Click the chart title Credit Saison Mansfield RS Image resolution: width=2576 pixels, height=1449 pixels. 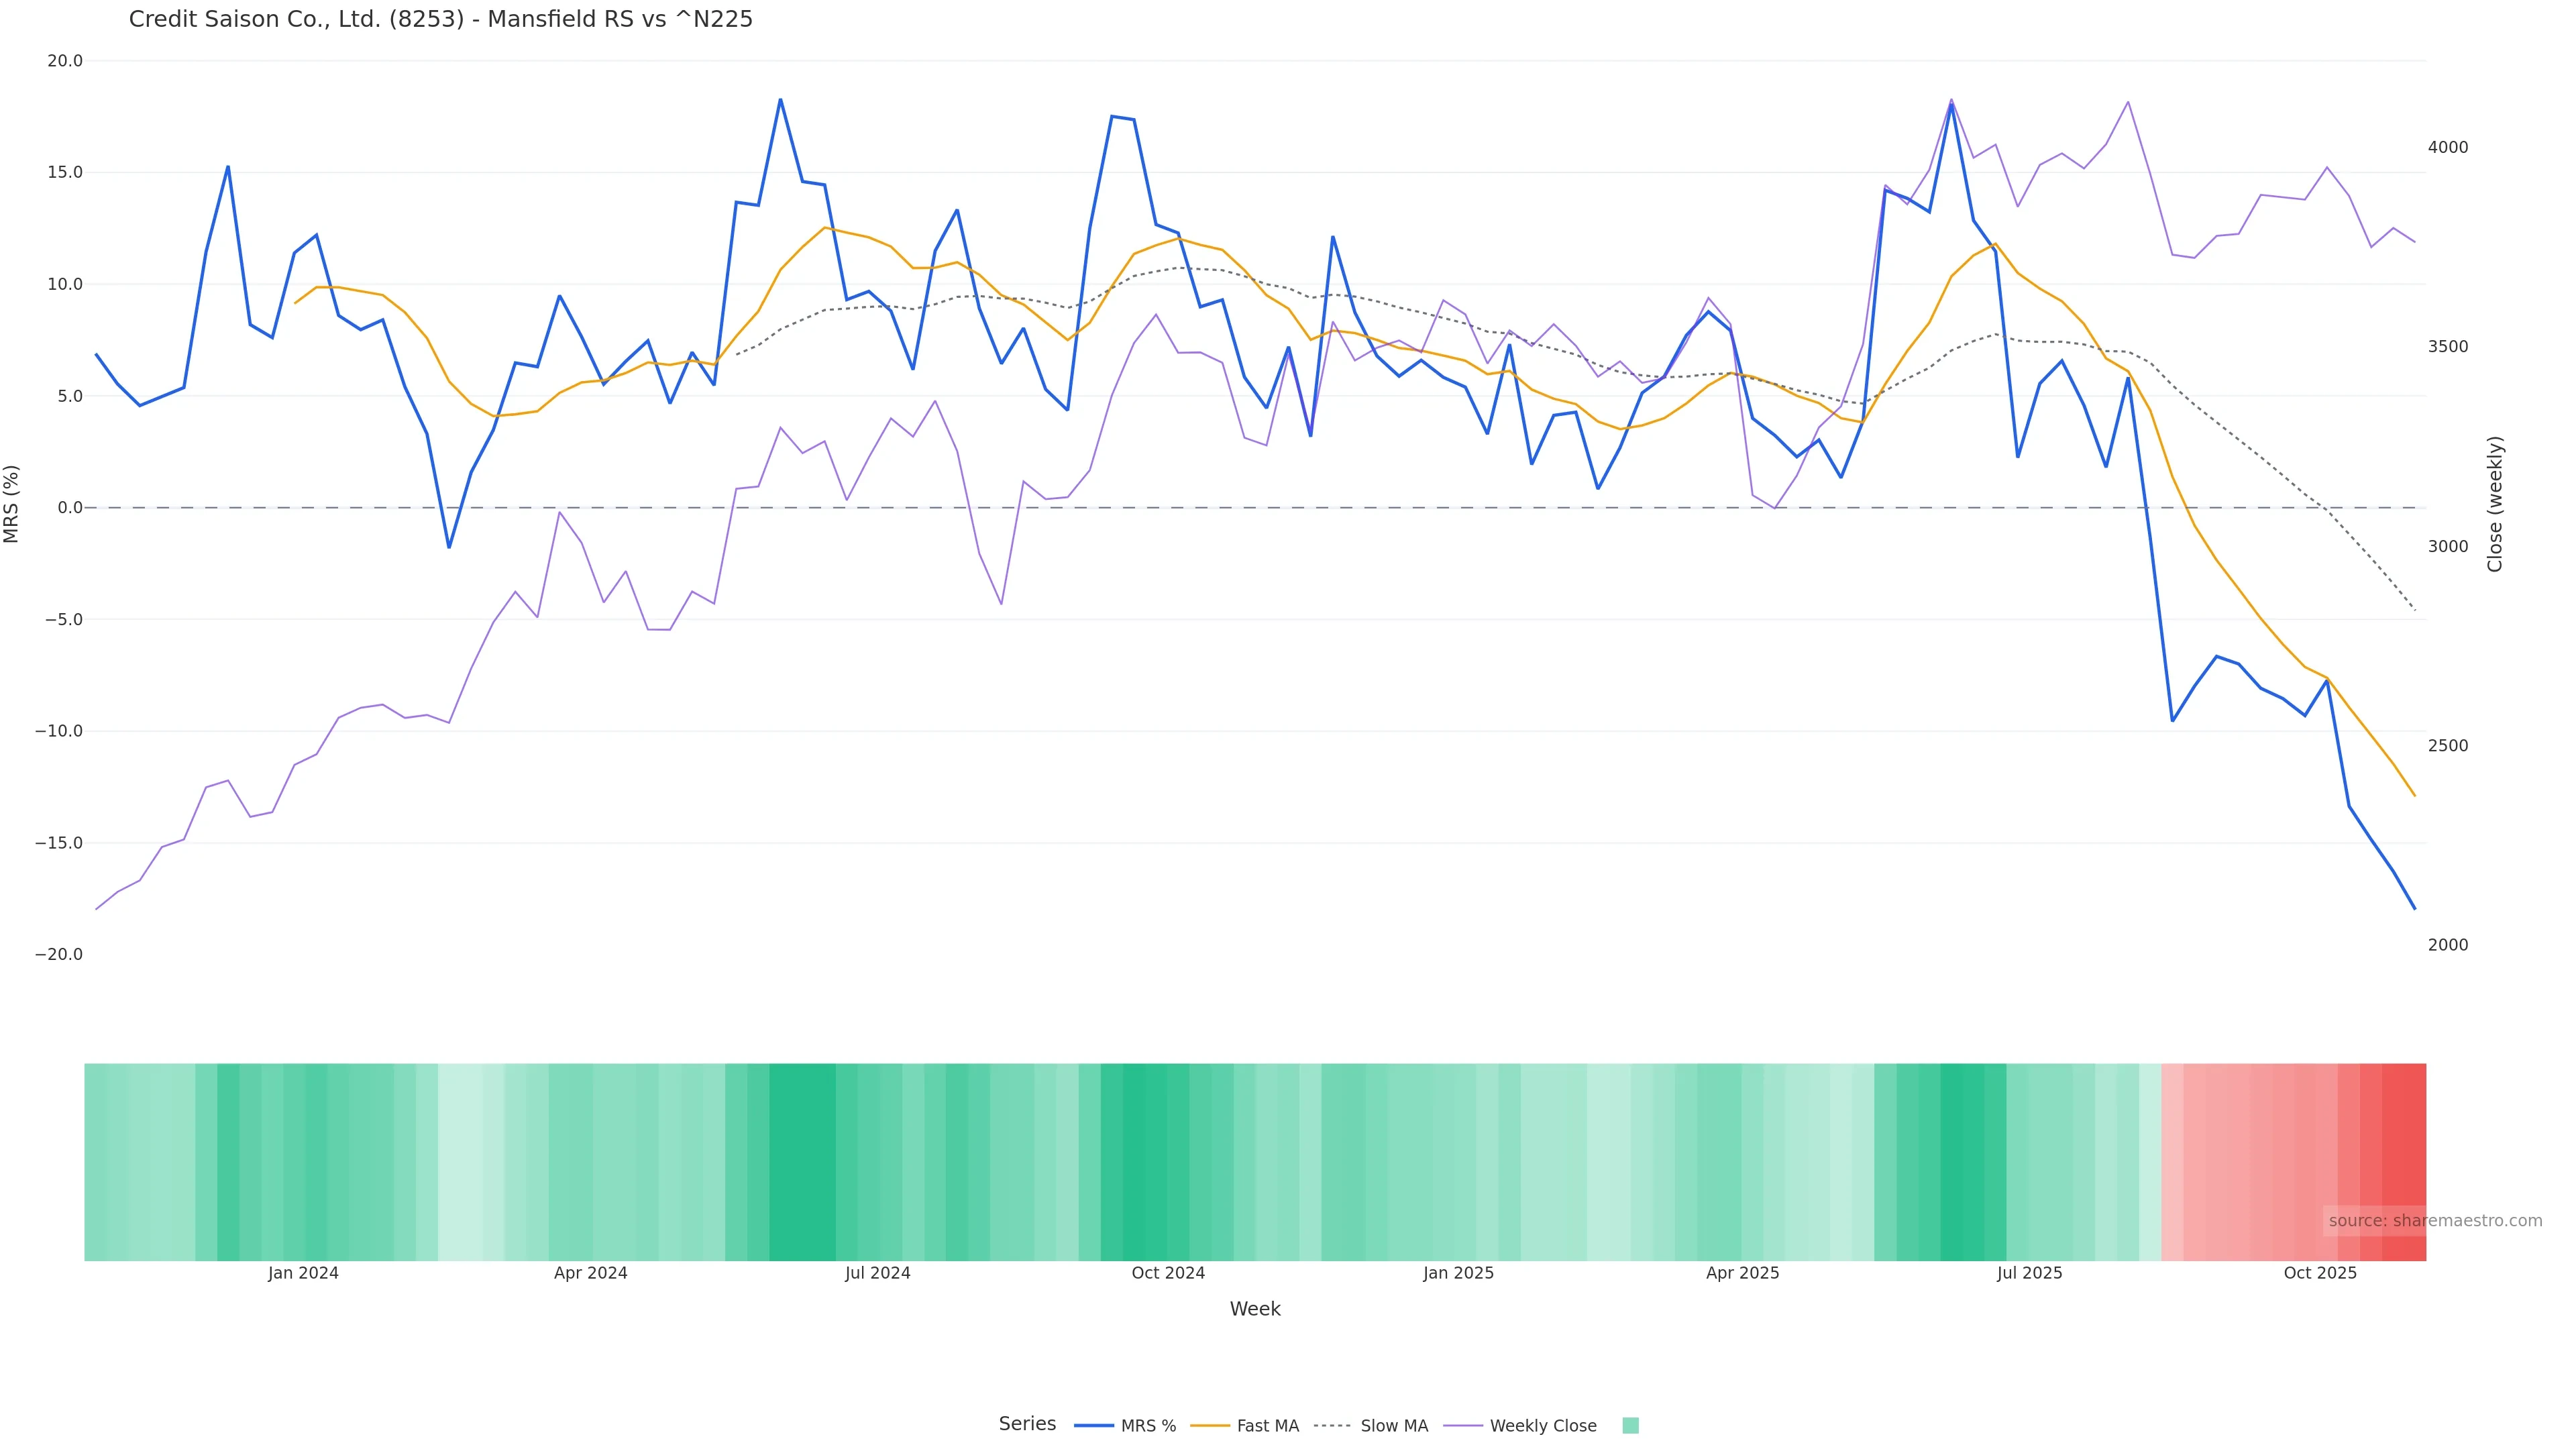click(x=440, y=19)
